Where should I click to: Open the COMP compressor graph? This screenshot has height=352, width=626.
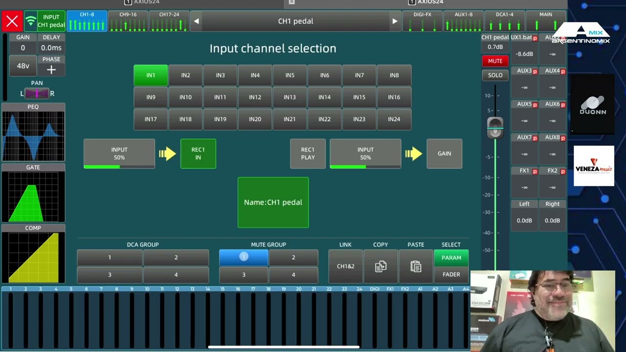(33, 258)
